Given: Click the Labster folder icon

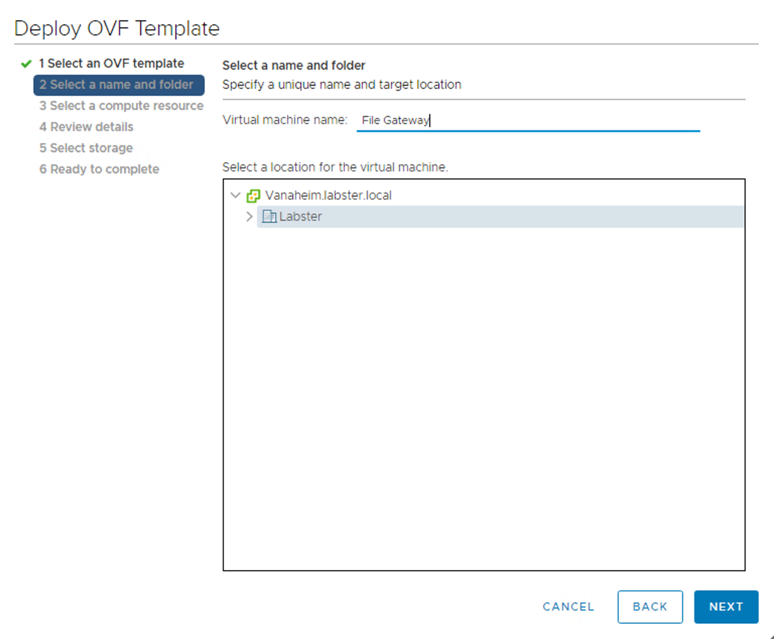Looking at the screenshot, I should (269, 216).
